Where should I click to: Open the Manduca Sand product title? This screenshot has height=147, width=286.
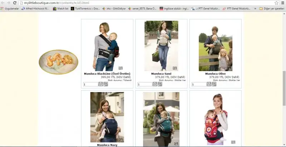pos(161,74)
